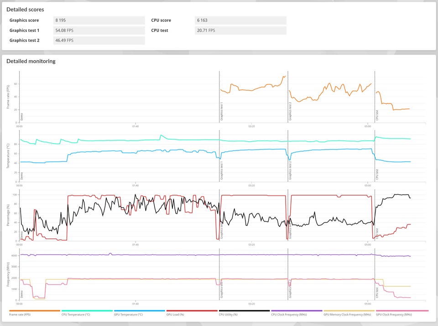
Task: Toggle the Frame rate (FPS) legend entry
Action: coord(35,313)
